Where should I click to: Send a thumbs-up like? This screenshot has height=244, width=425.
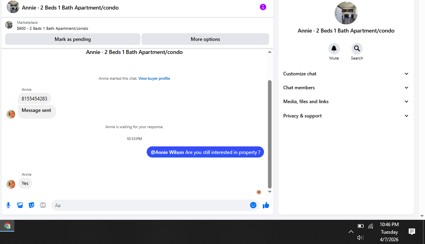point(266,206)
